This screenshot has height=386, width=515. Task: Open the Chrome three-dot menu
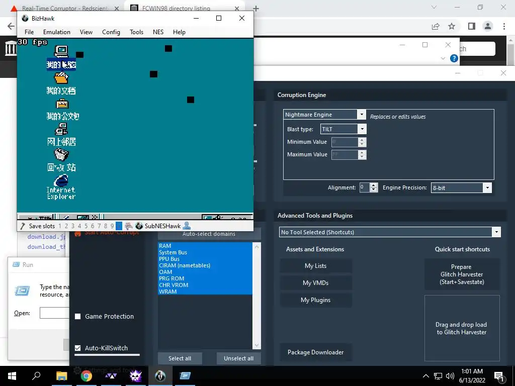tap(504, 26)
